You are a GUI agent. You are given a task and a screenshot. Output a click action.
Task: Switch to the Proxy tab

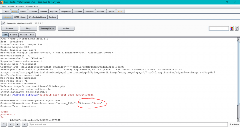click(15, 12)
